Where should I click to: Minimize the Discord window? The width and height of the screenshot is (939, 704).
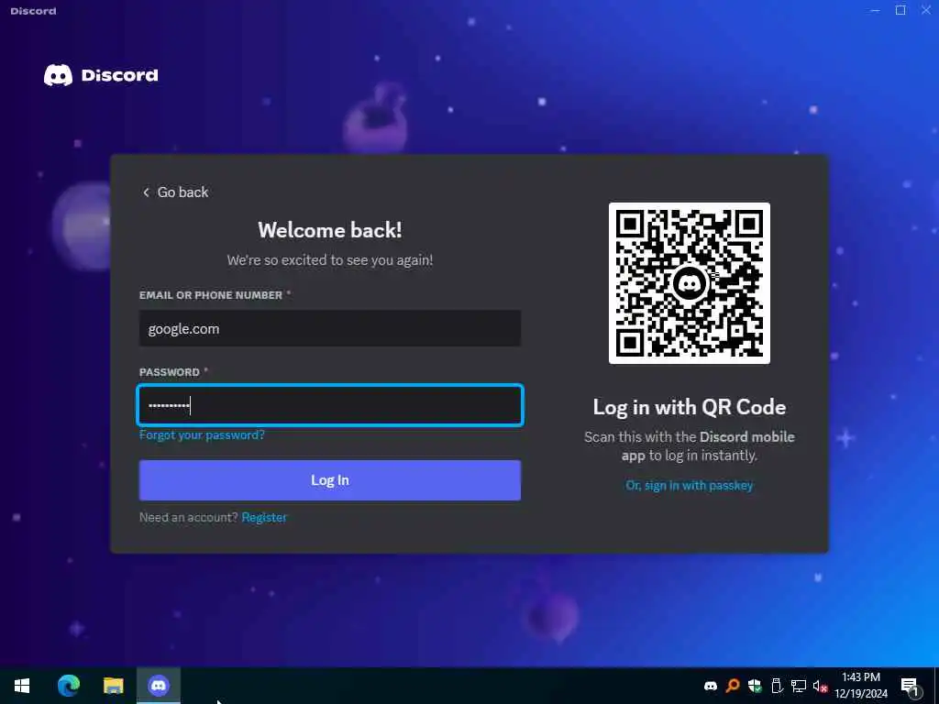click(875, 10)
